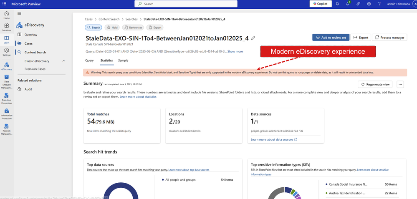The width and height of the screenshot is (417, 199).
Task: Open more options ellipsis in Summary
Action: click(x=400, y=85)
